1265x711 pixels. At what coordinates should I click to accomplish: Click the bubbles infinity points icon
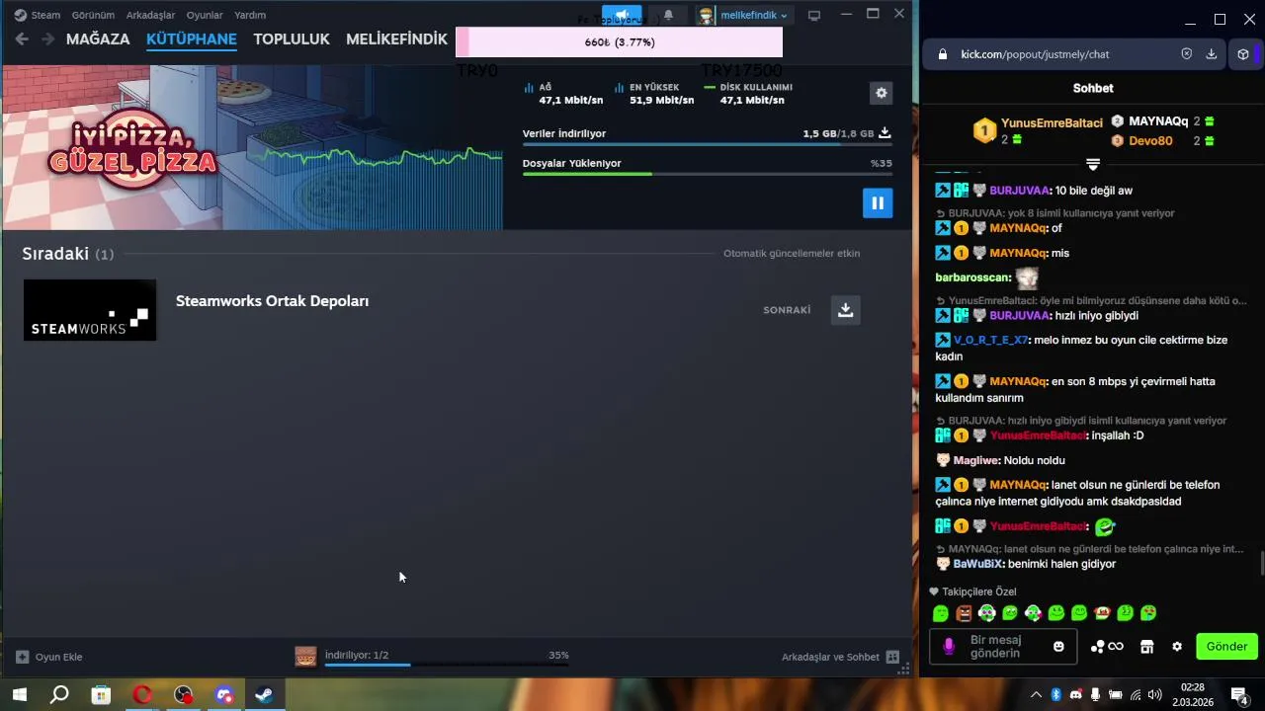tap(1107, 647)
